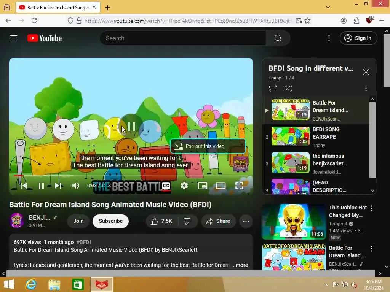This screenshot has height=292, width=390.
Task: Open playlist panel three-dot options
Action: coord(366,88)
